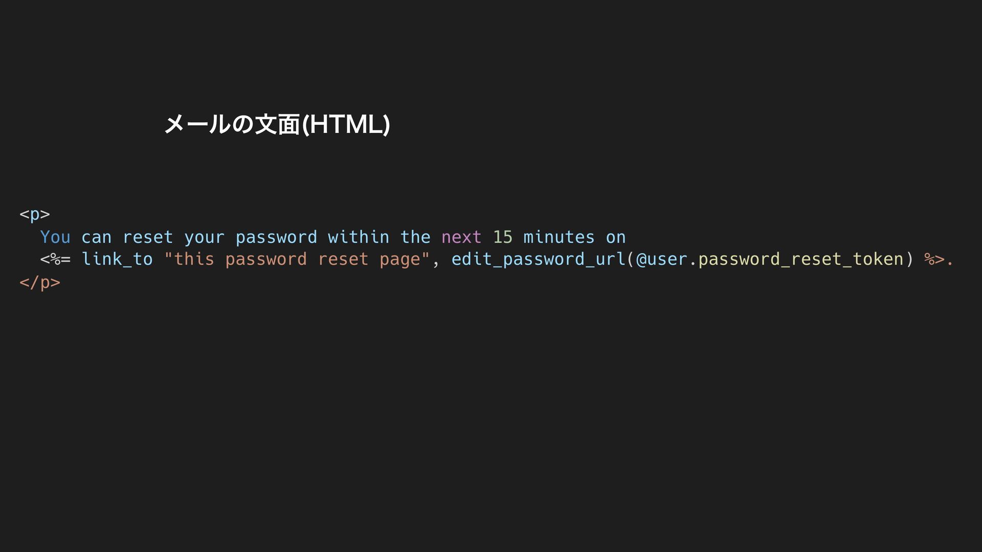Click the word "on" ending the line

tap(616, 237)
